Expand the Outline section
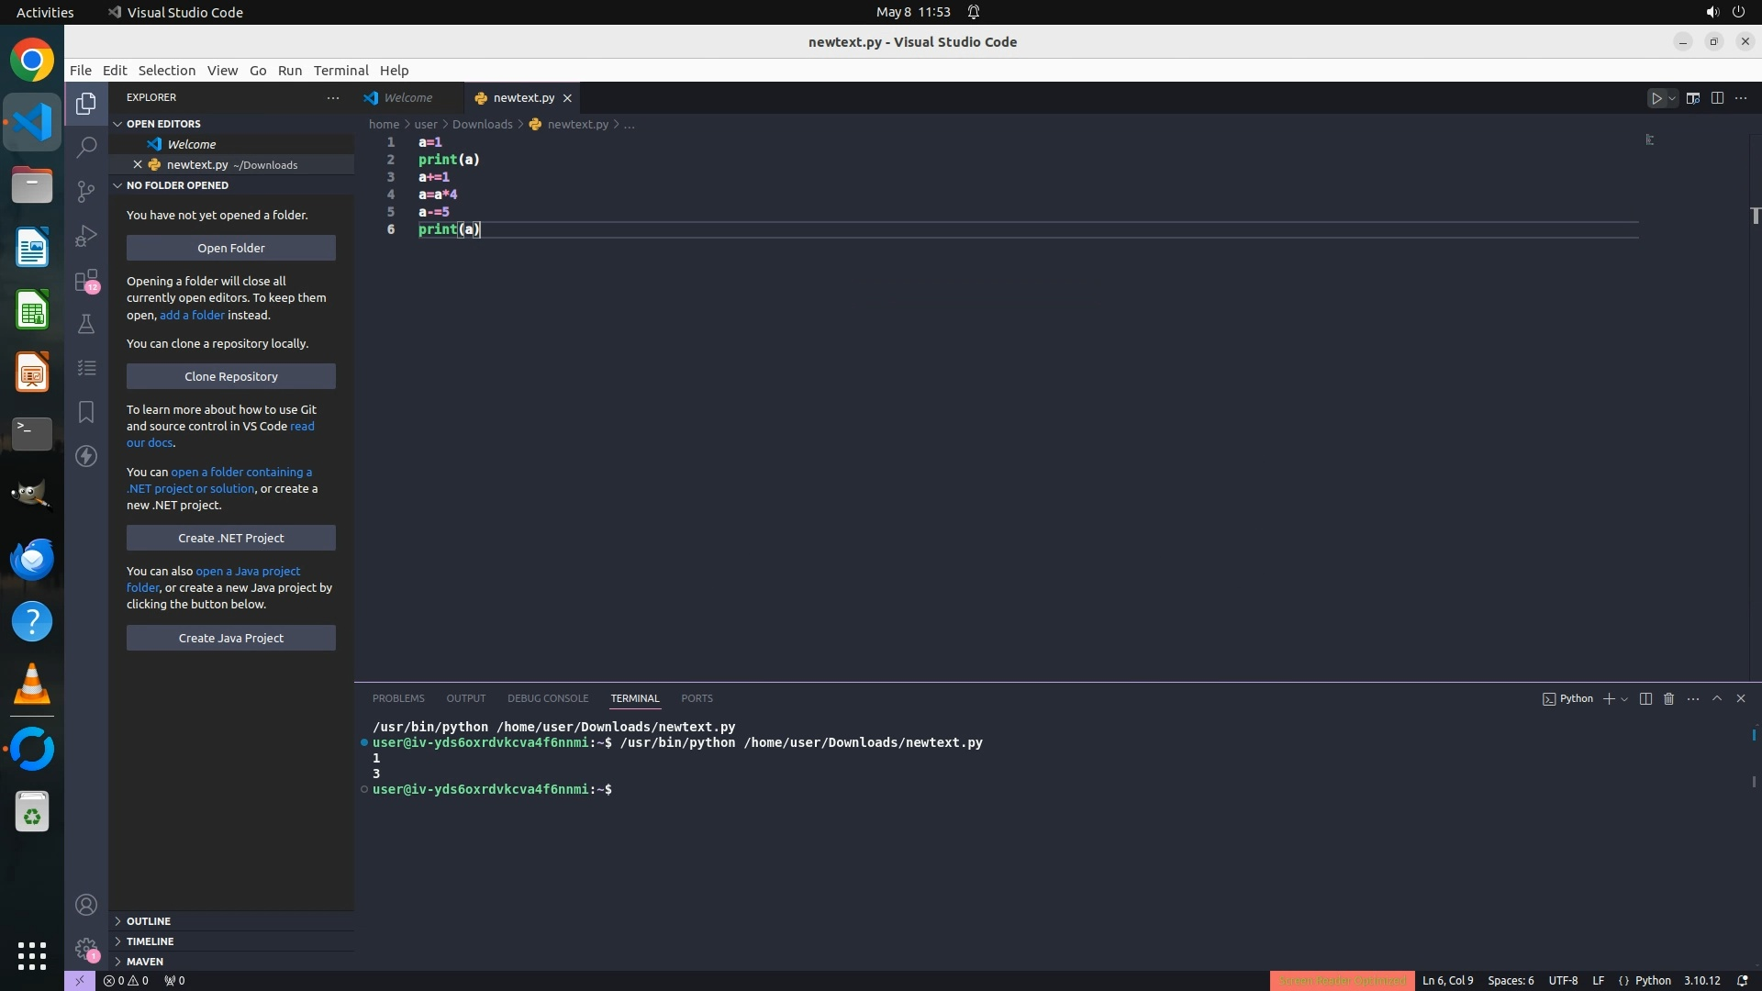This screenshot has width=1762, height=991. (x=149, y=920)
